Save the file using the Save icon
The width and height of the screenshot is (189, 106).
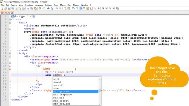9,9
